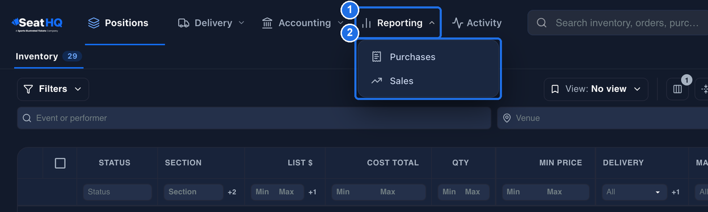
Task: Click the Accounting bank building icon
Action: point(267,23)
